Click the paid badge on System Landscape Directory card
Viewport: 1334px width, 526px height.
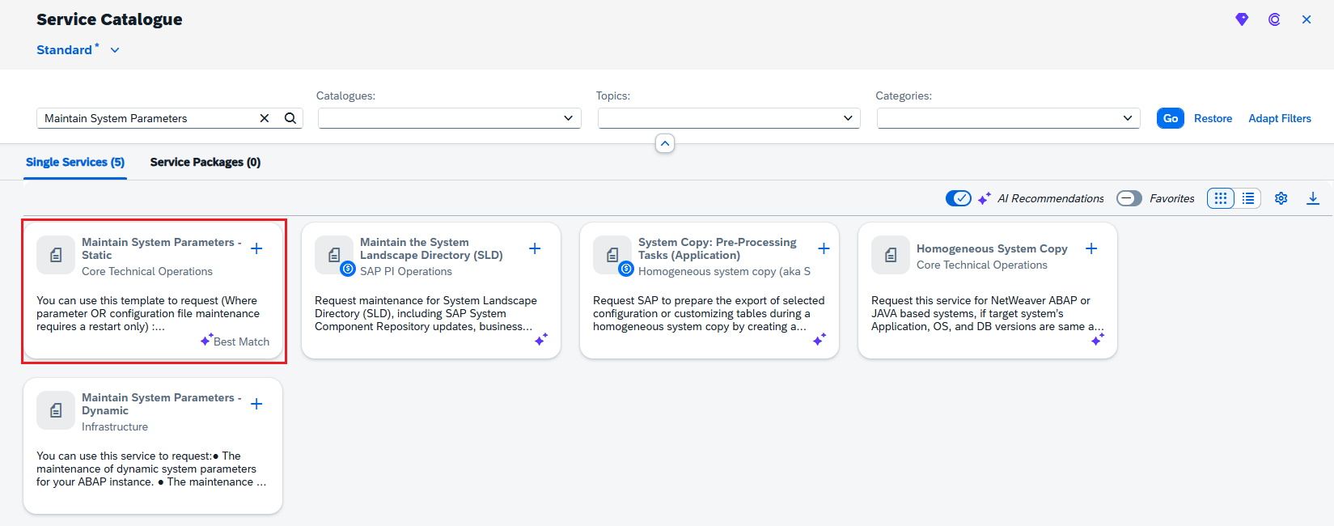(348, 269)
